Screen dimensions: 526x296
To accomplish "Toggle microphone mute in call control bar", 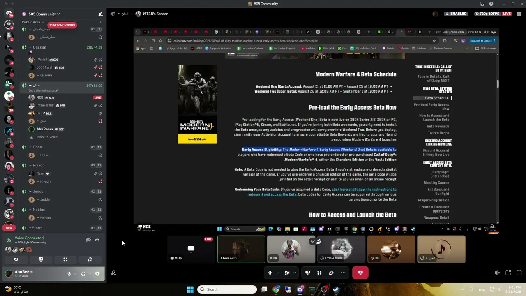I will 270,273.
